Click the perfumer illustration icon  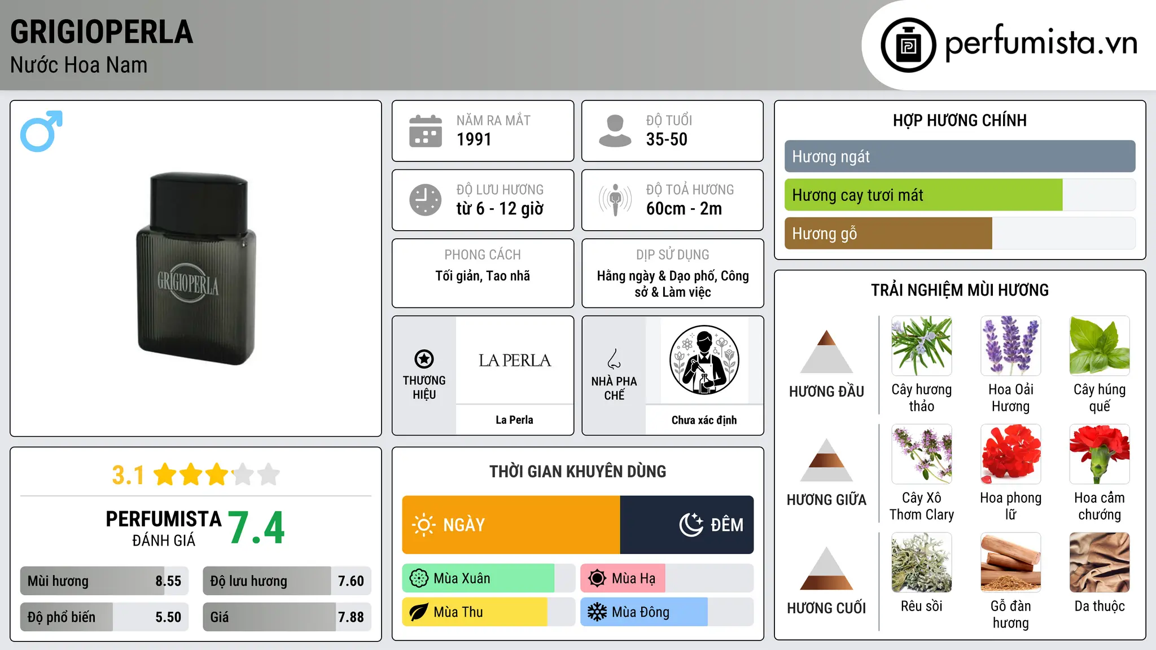click(704, 360)
